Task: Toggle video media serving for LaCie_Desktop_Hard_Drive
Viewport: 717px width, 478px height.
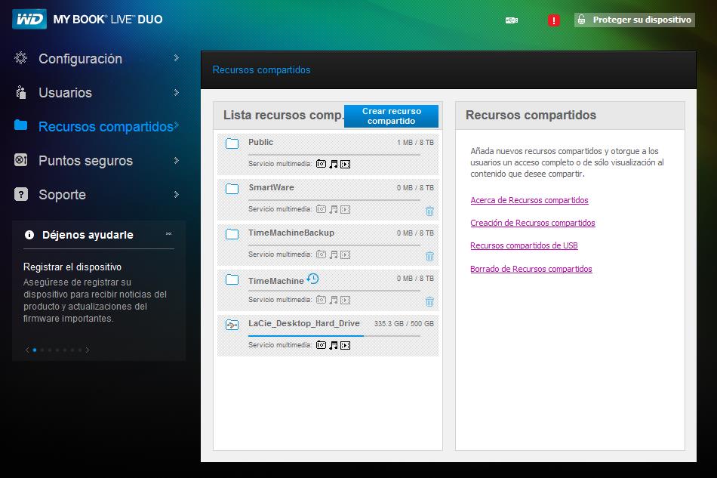Action: (x=346, y=345)
